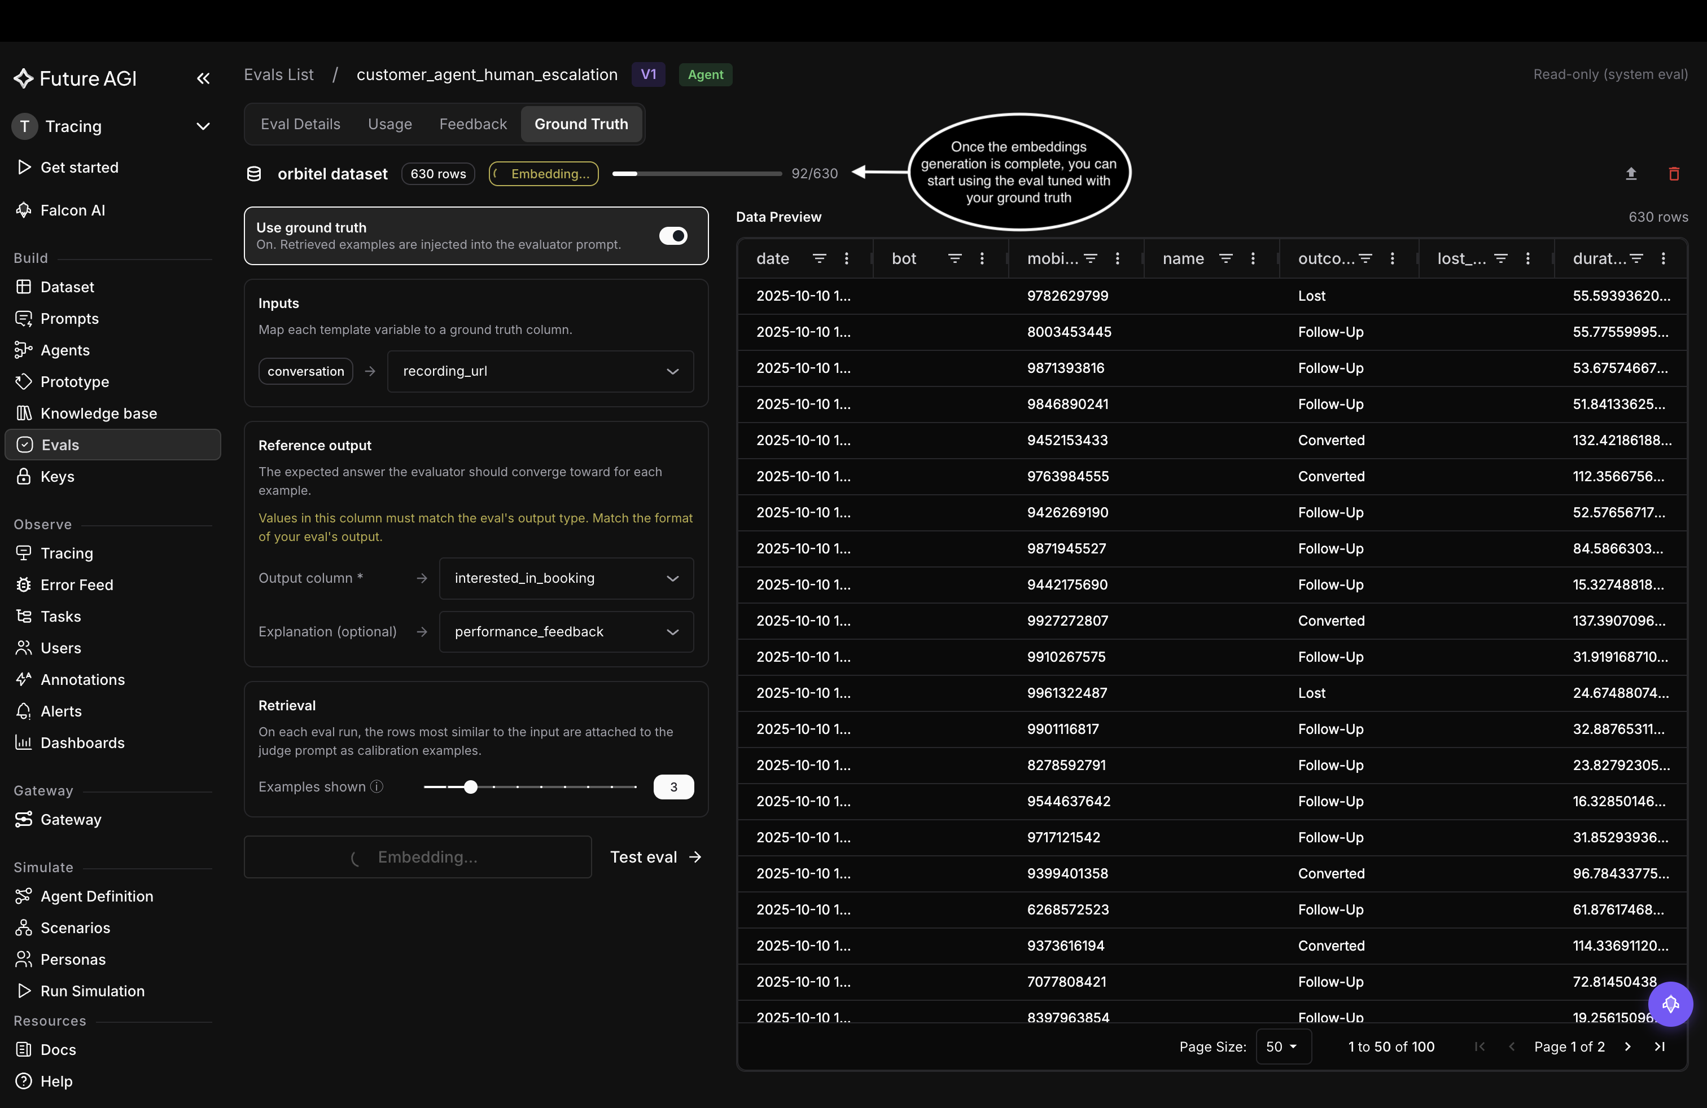This screenshot has width=1707, height=1108.
Task: Adjust the Examples shown slider handle
Action: pyautogui.click(x=471, y=787)
